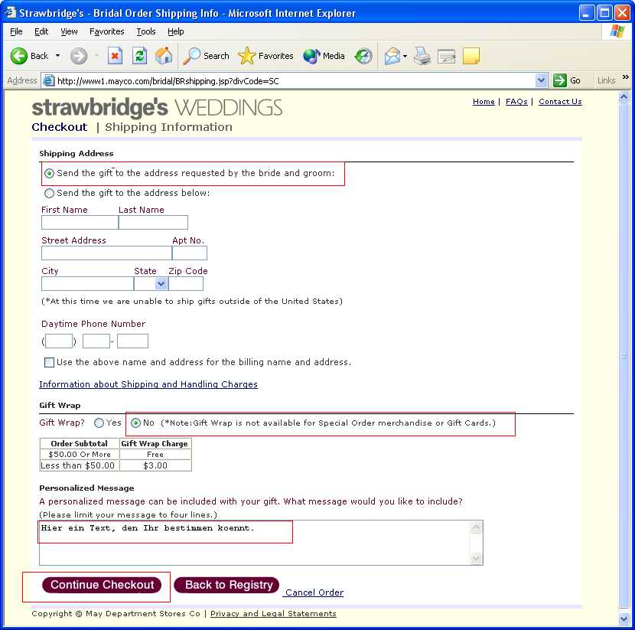Open Privacy and Legal Statements link
Screen dimensions: 635x630
[x=273, y=613]
